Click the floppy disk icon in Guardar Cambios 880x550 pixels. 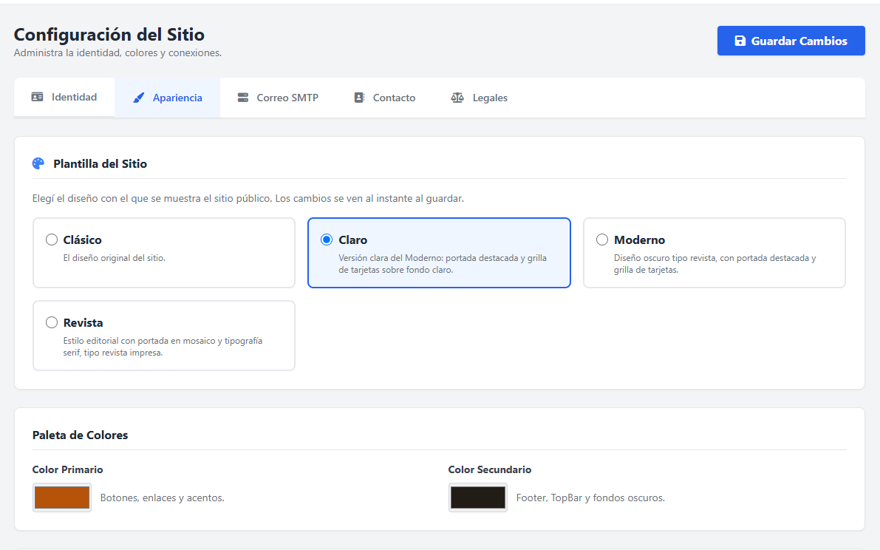(740, 41)
